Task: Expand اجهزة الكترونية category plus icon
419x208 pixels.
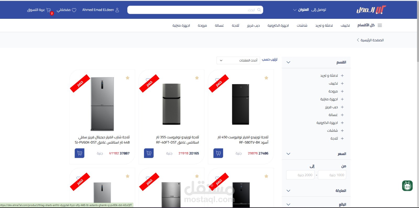Action: [x=342, y=123]
